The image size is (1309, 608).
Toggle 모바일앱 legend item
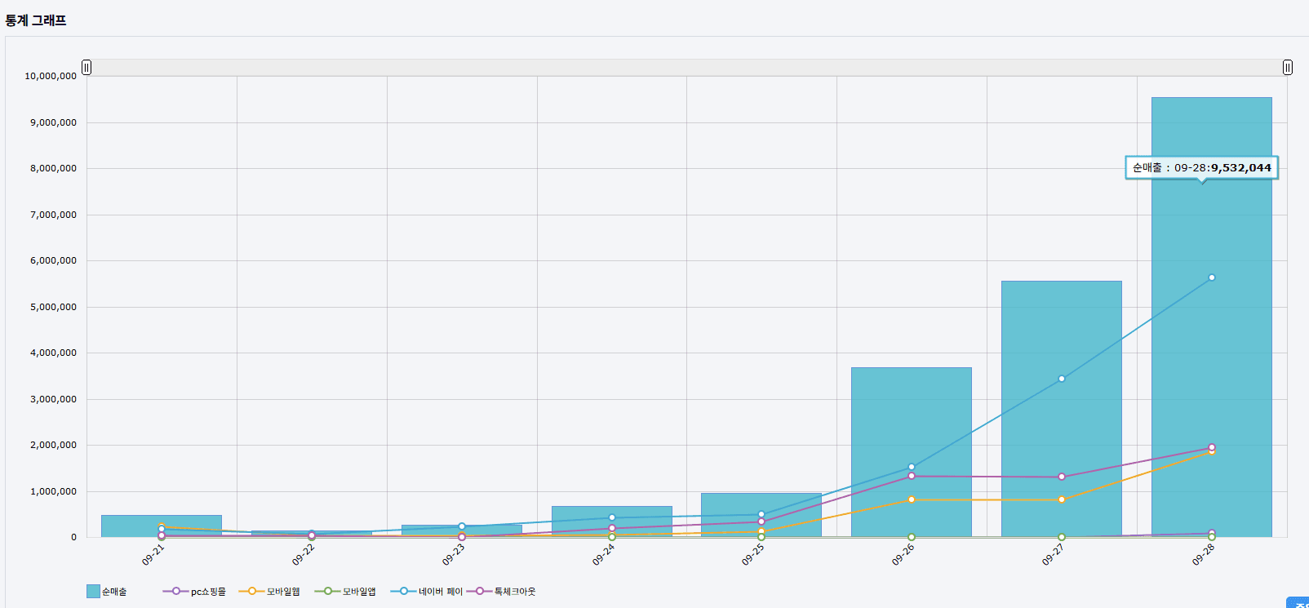click(x=345, y=592)
